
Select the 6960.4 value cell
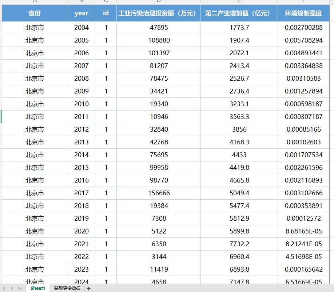pos(239,257)
